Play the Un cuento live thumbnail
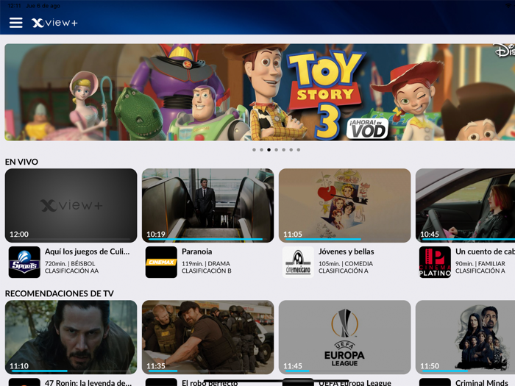The height and width of the screenshot is (386, 515). coord(466,205)
